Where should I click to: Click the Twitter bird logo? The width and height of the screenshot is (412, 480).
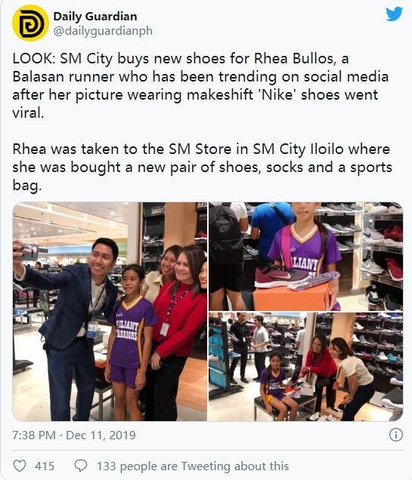(x=394, y=14)
